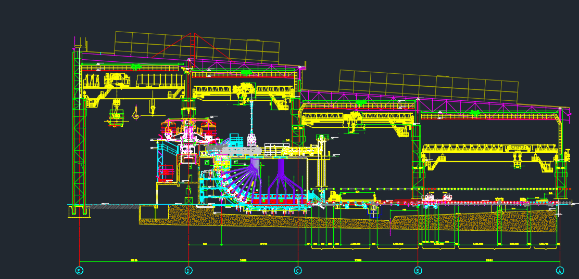579x279 pixels.
Task: Click the grid axis bubble labeled C
Action: point(298,270)
